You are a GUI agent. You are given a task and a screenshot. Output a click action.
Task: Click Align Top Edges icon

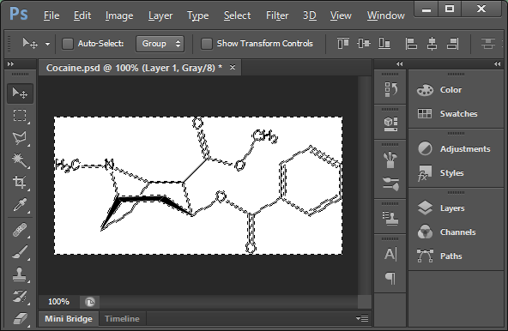point(343,44)
